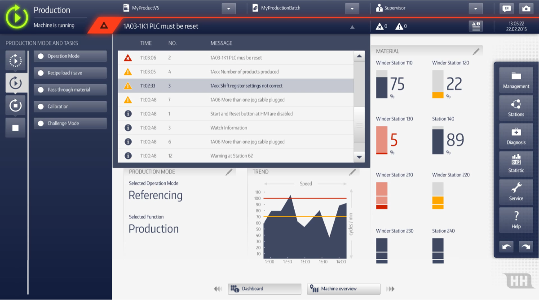Expand the MyProductionBatch dropdown

click(x=352, y=9)
